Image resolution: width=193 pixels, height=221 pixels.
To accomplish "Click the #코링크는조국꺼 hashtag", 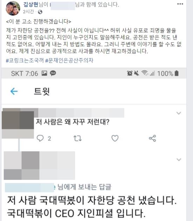I will tap(25, 60).
